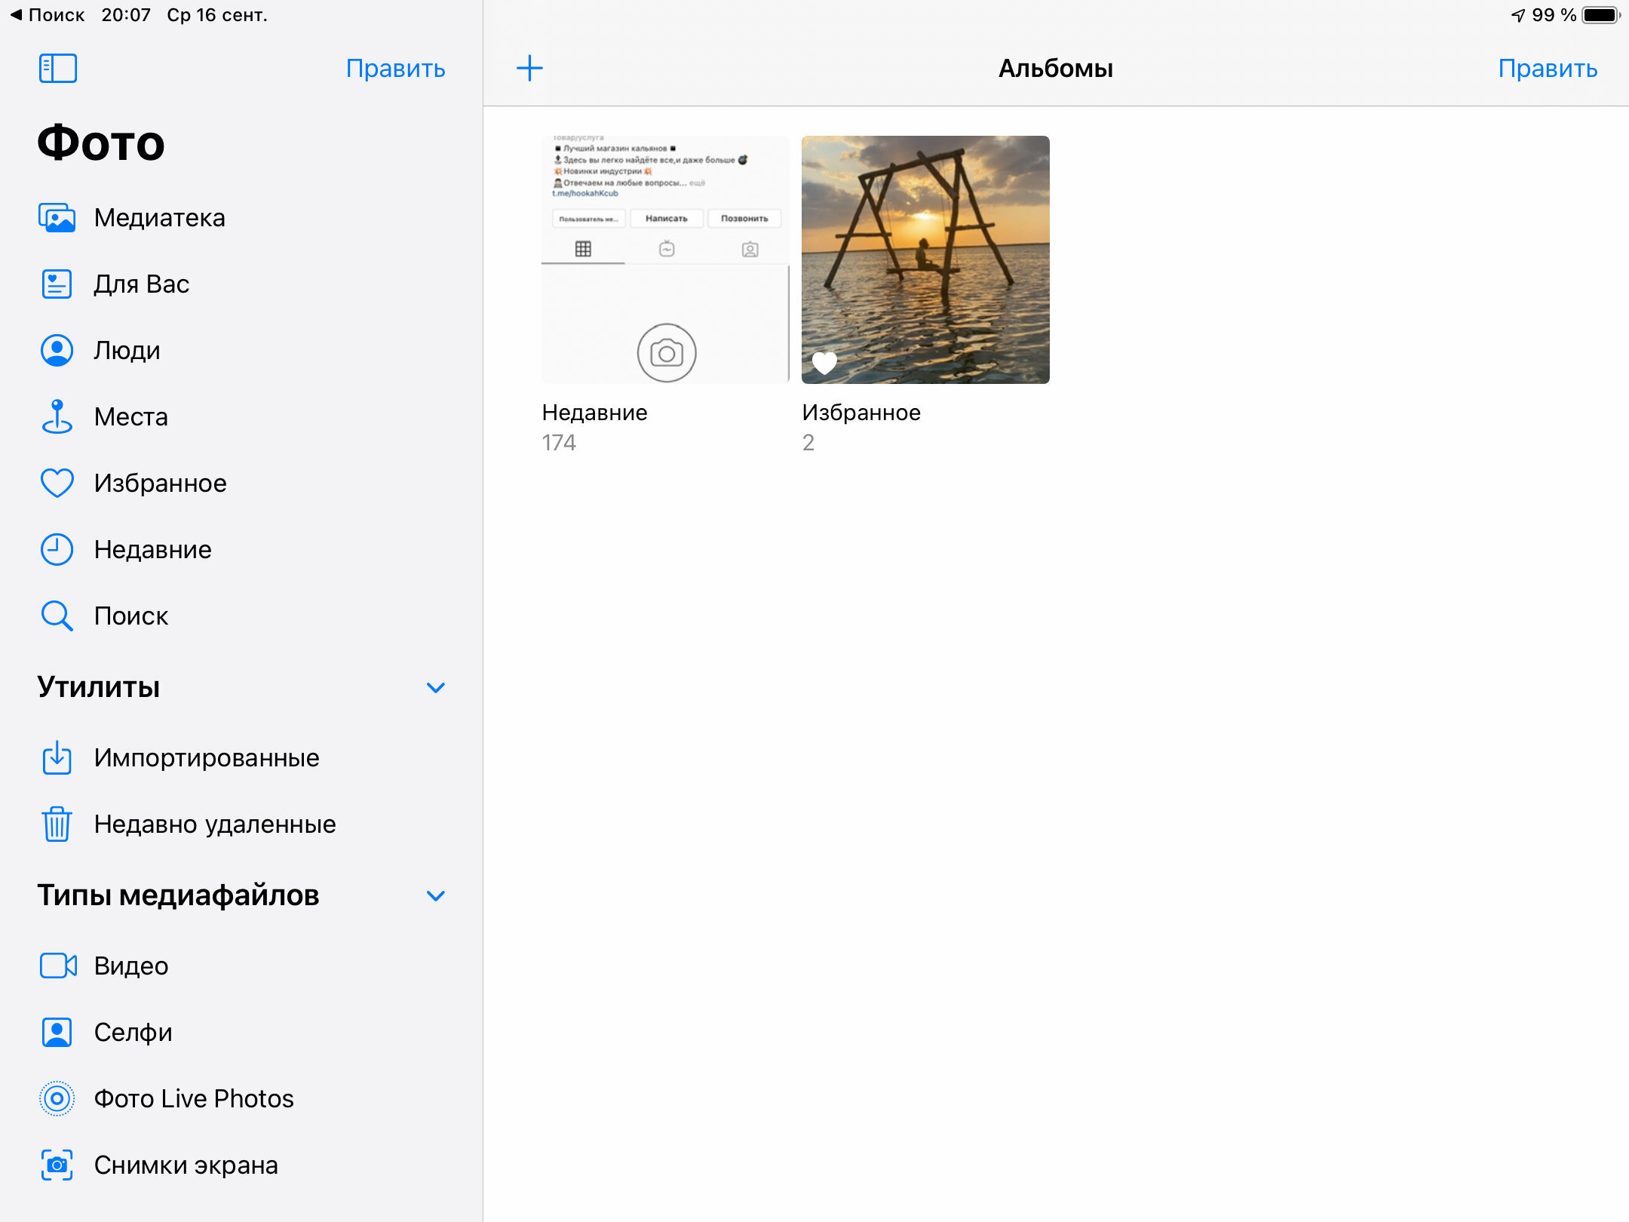Toggle the sidebar panel icon
This screenshot has height=1222, width=1629.
pos(57,68)
